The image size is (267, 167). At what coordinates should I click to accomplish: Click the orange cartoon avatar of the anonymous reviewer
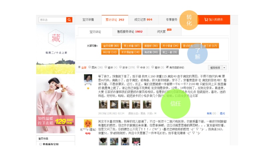pos(88,123)
